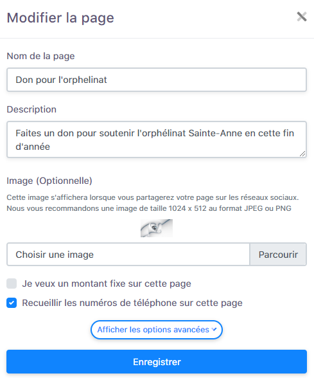Save the page with Enregistrer
314x378 pixels.
tap(157, 362)
